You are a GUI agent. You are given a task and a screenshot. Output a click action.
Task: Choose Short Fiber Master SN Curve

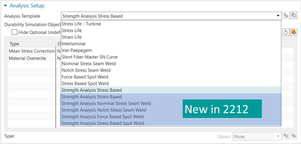[x=90, y=57]
